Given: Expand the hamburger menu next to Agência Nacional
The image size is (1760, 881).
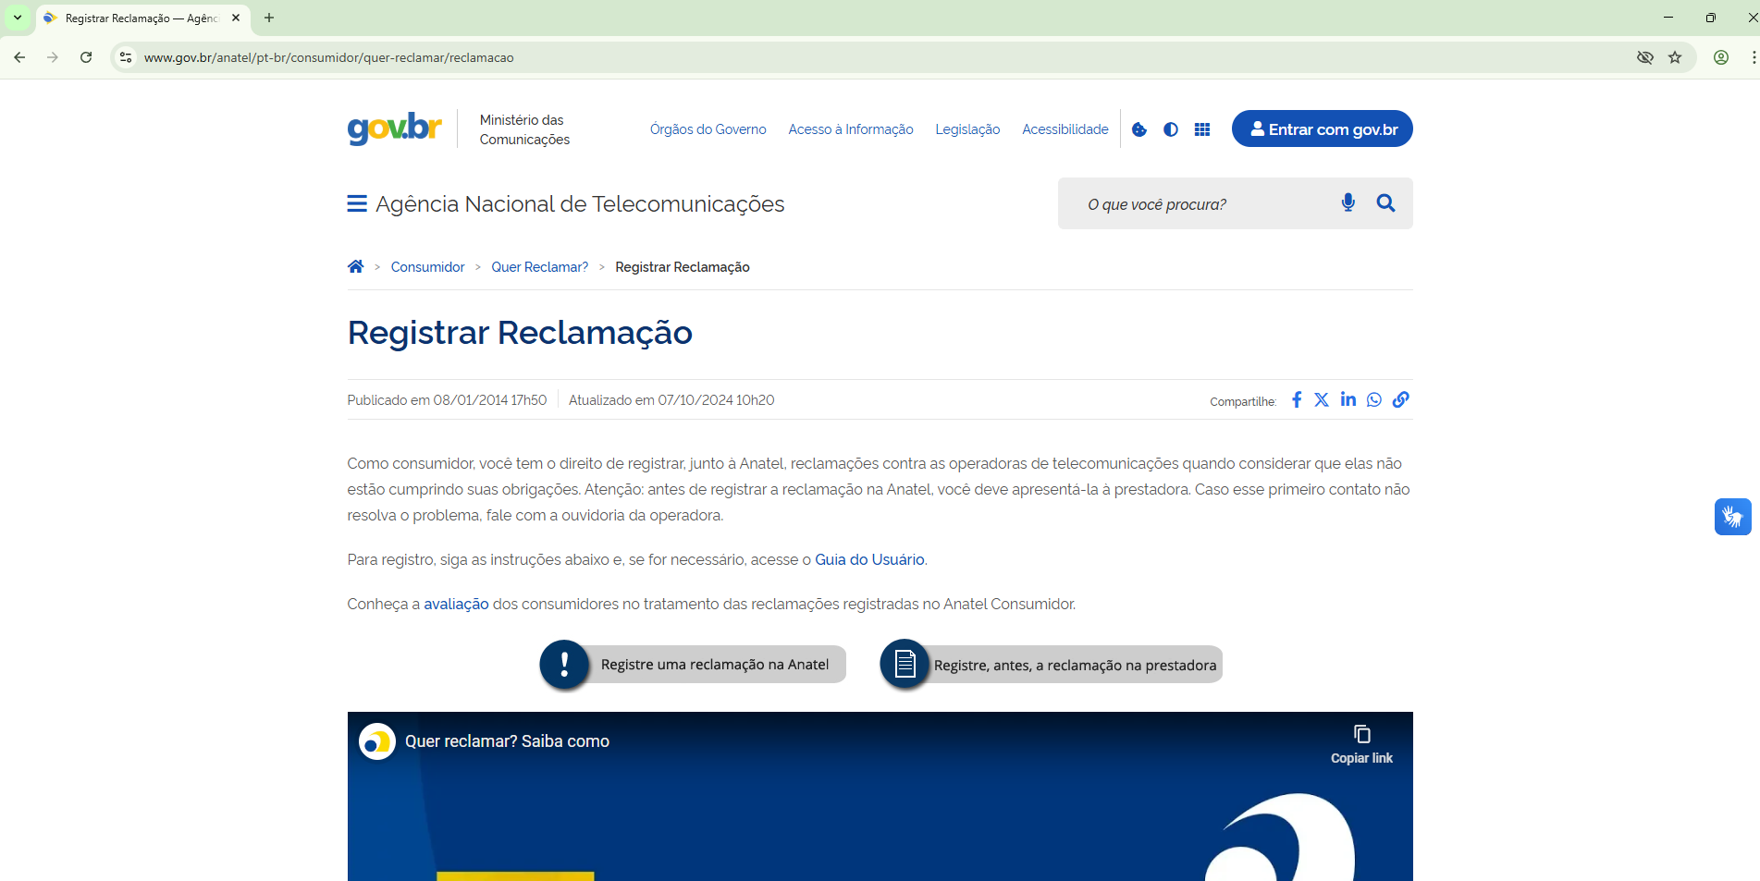Looking at the screenshot, I should click(x=357, y=203).
